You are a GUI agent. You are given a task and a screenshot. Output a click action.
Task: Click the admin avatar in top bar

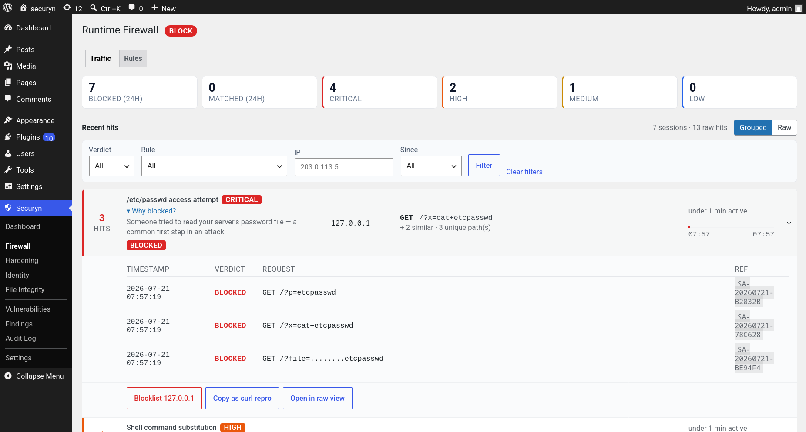pyautogui.click(x=798, y=8)
